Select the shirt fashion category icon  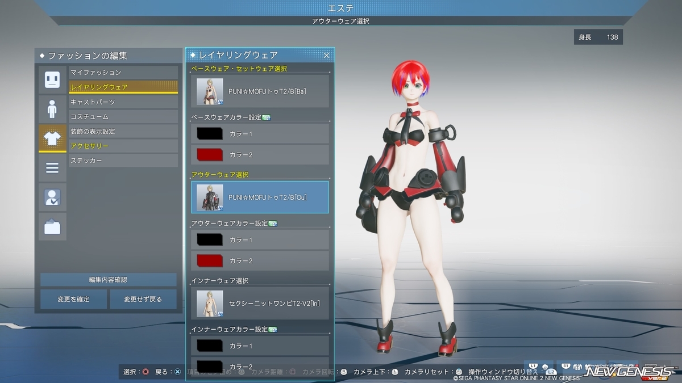coord(52,138)
